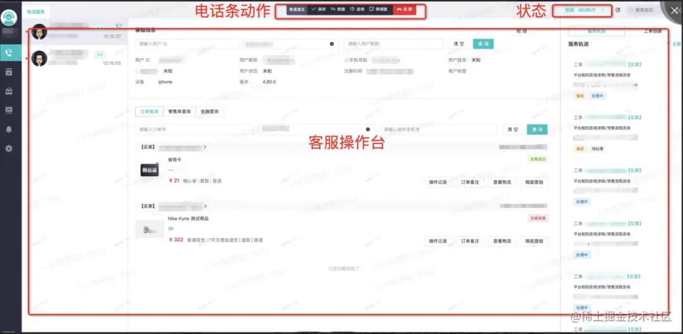Click the phone icon on first conversation
683x334 pixels.
pyautogui.click(x=118, y=26)
